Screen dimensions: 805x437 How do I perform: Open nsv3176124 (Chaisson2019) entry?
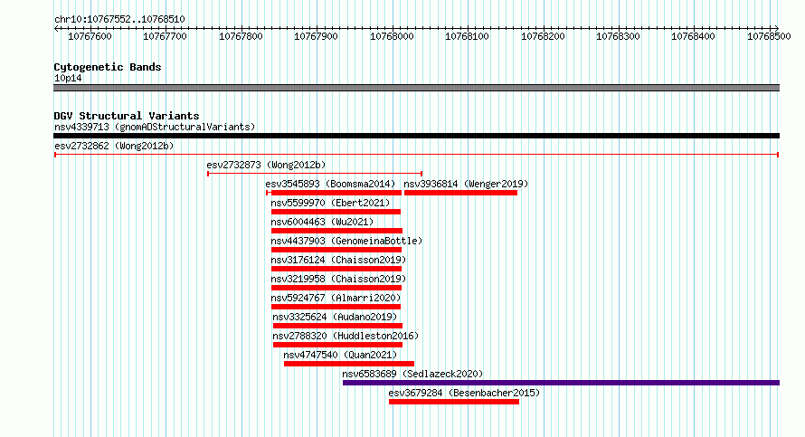click(338, 260)
